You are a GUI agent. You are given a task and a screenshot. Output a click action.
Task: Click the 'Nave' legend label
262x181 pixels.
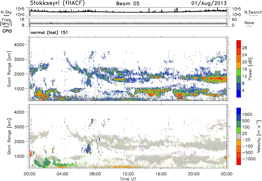pos(249,23)
